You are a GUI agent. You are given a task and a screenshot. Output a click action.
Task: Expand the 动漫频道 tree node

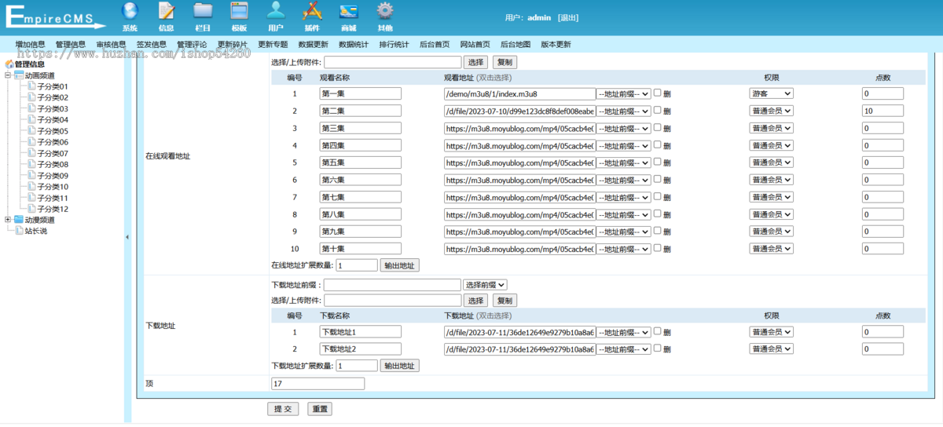point(8,220)
